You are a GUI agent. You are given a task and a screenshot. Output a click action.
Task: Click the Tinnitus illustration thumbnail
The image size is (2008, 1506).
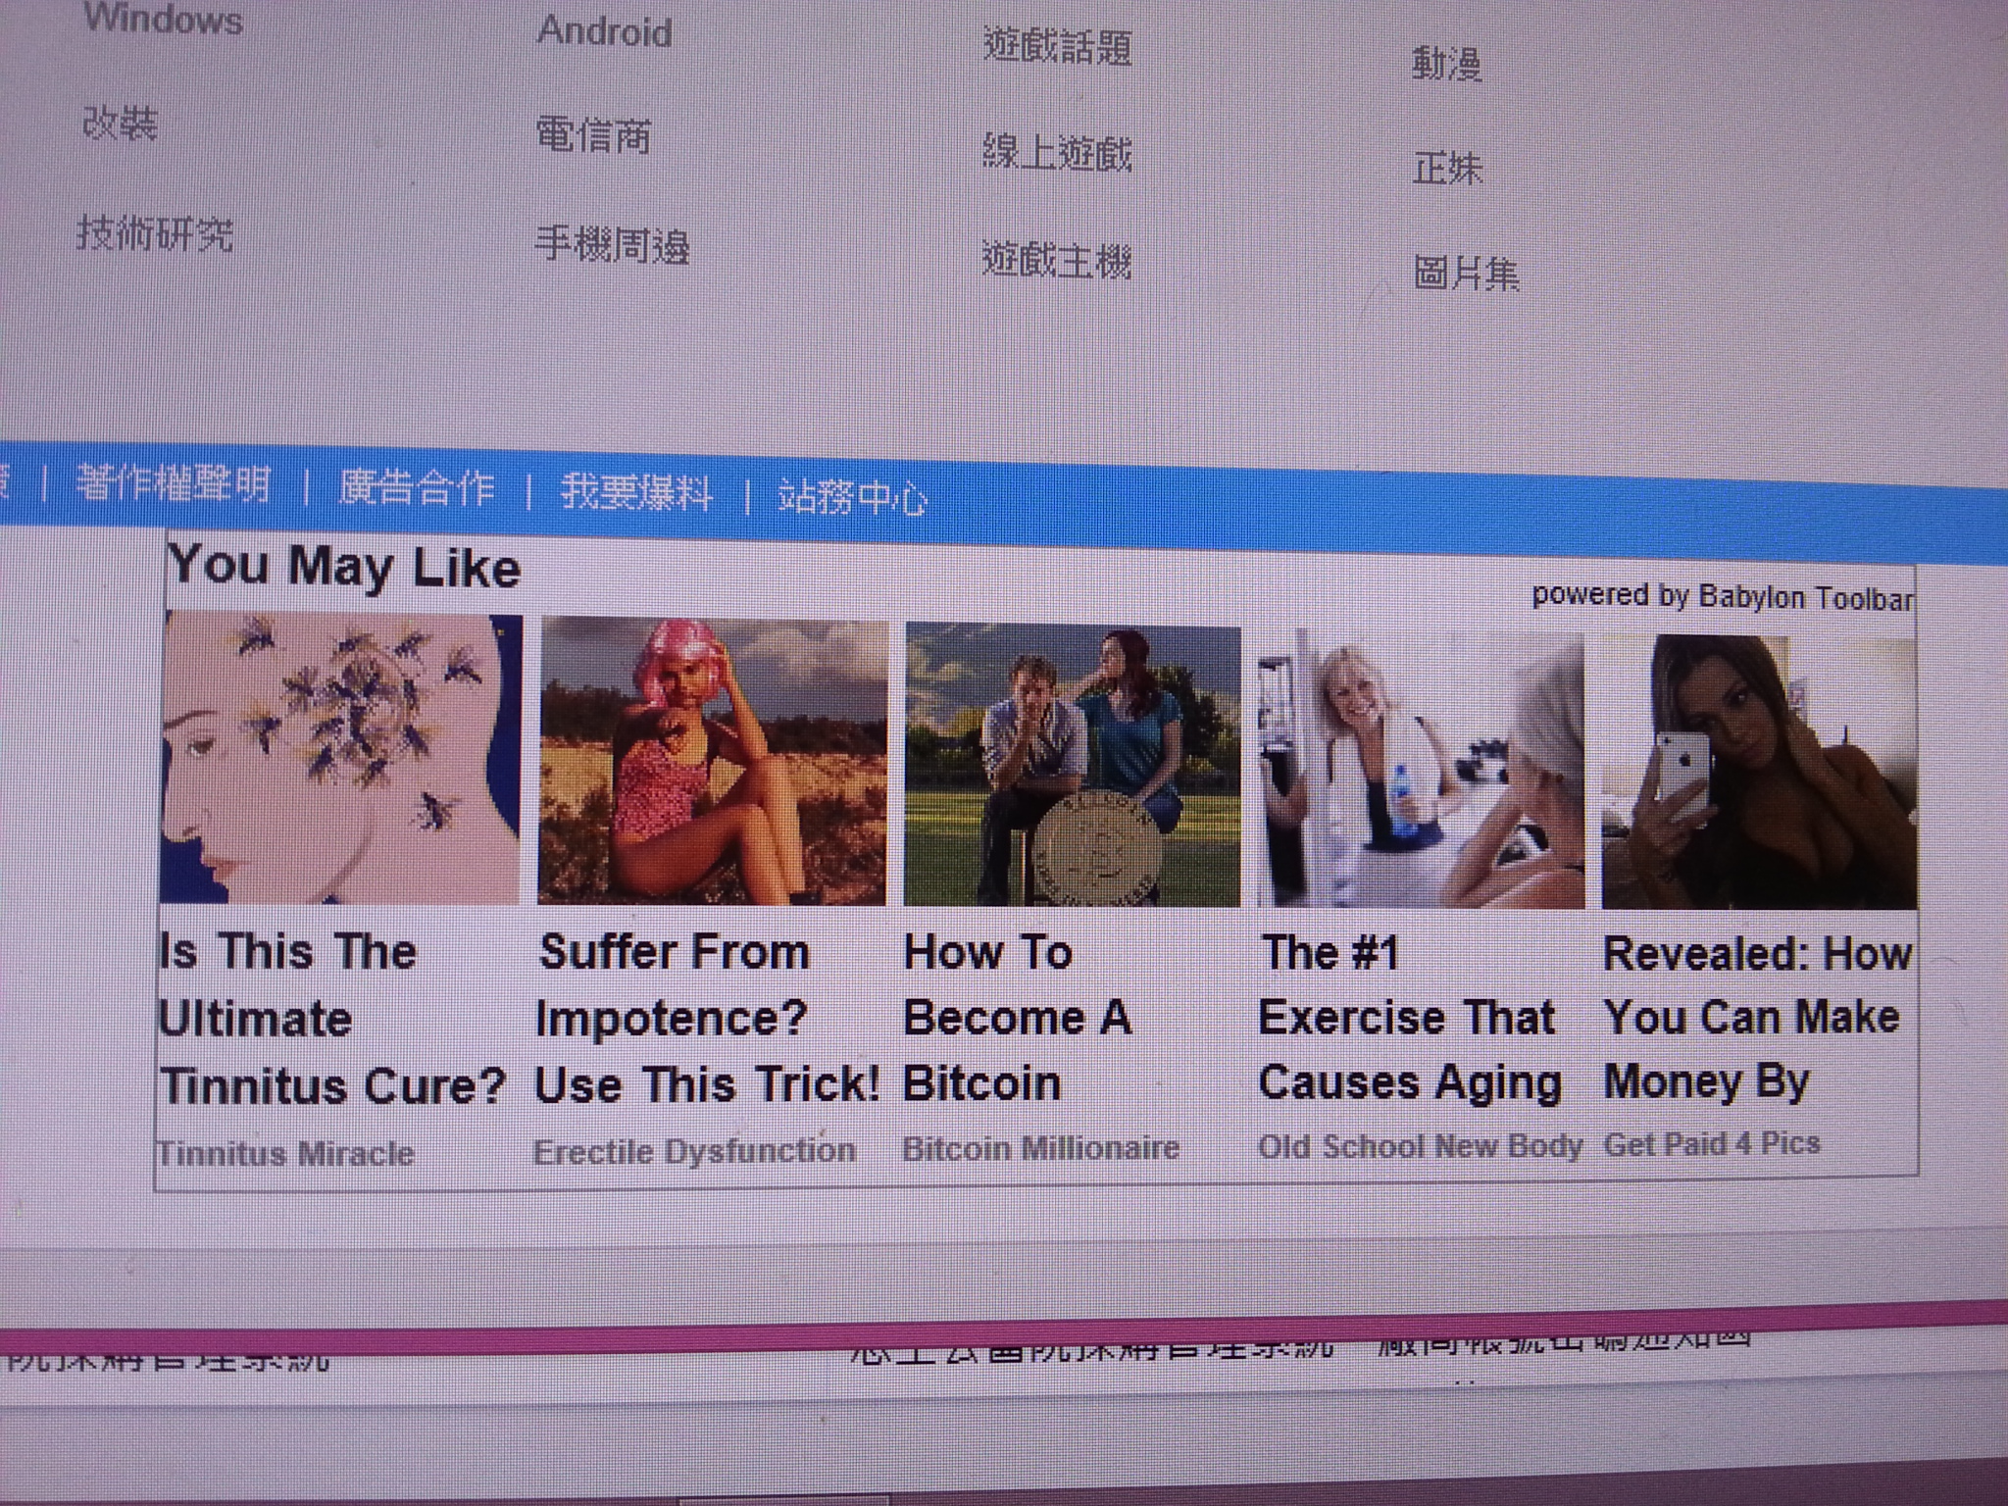[340, 757]
